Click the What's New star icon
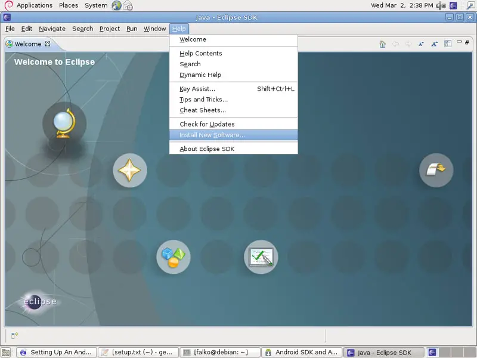This screenshot has width=477, height=358. tap(130, 170)
